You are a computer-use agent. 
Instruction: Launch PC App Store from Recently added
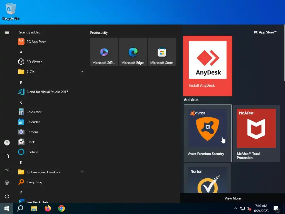tap(51, 42)
